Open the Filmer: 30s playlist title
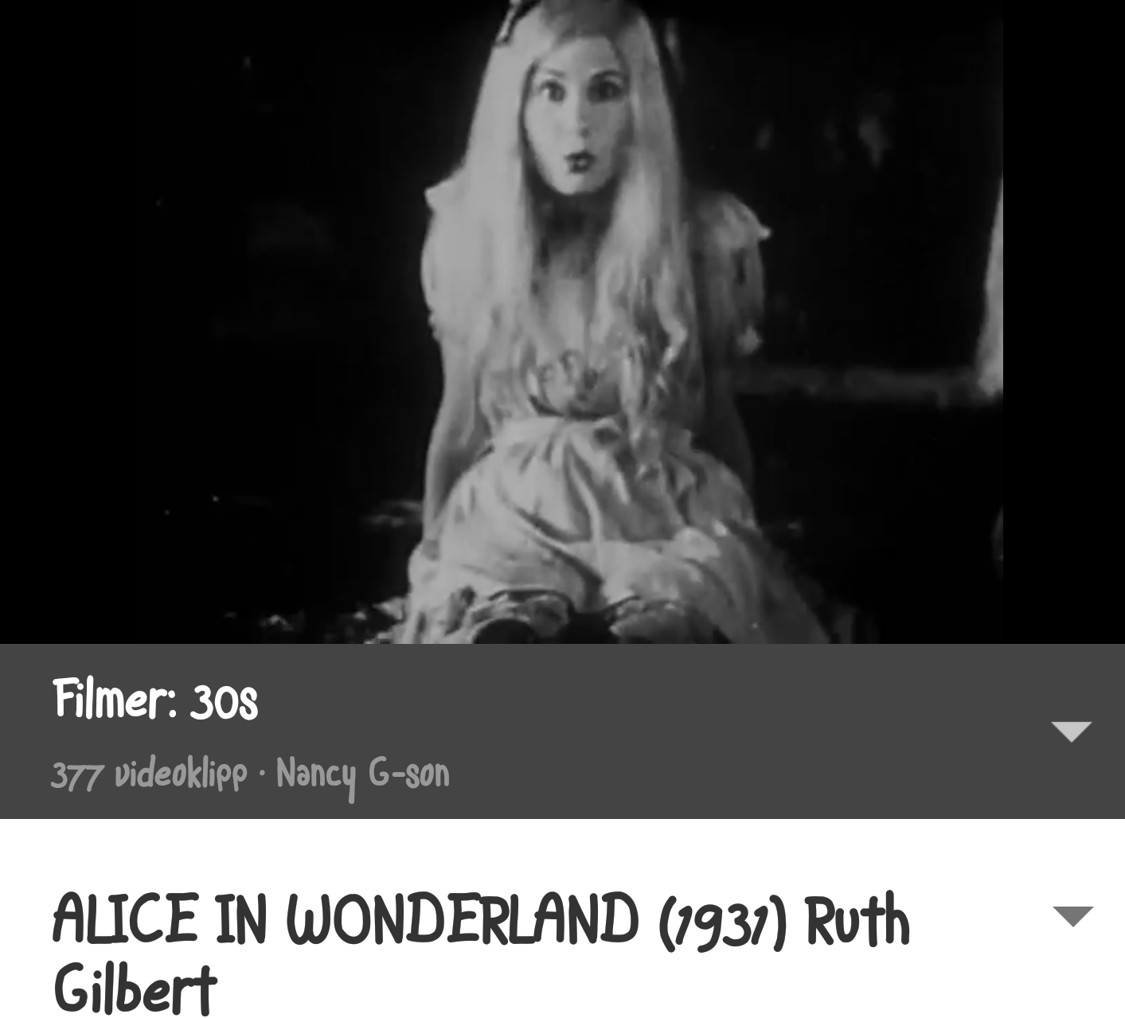The image size is (1125, 1018). point(155,700)
